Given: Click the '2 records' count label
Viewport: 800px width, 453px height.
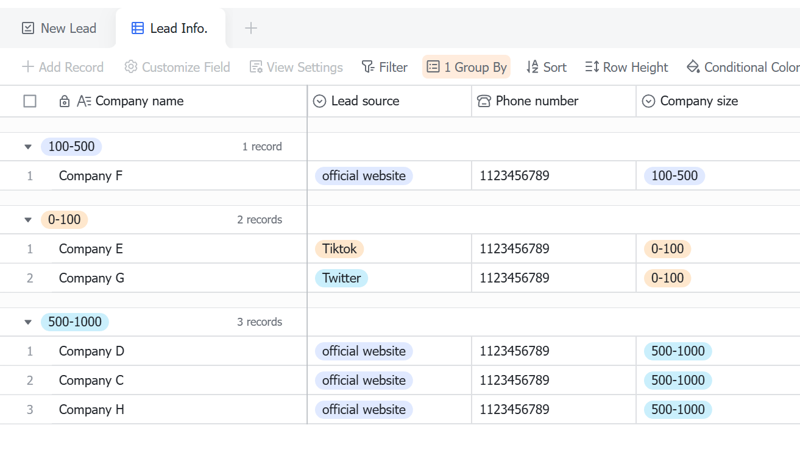Looking at the screenshot, I should pyautogui.click(x=260, y=220).
